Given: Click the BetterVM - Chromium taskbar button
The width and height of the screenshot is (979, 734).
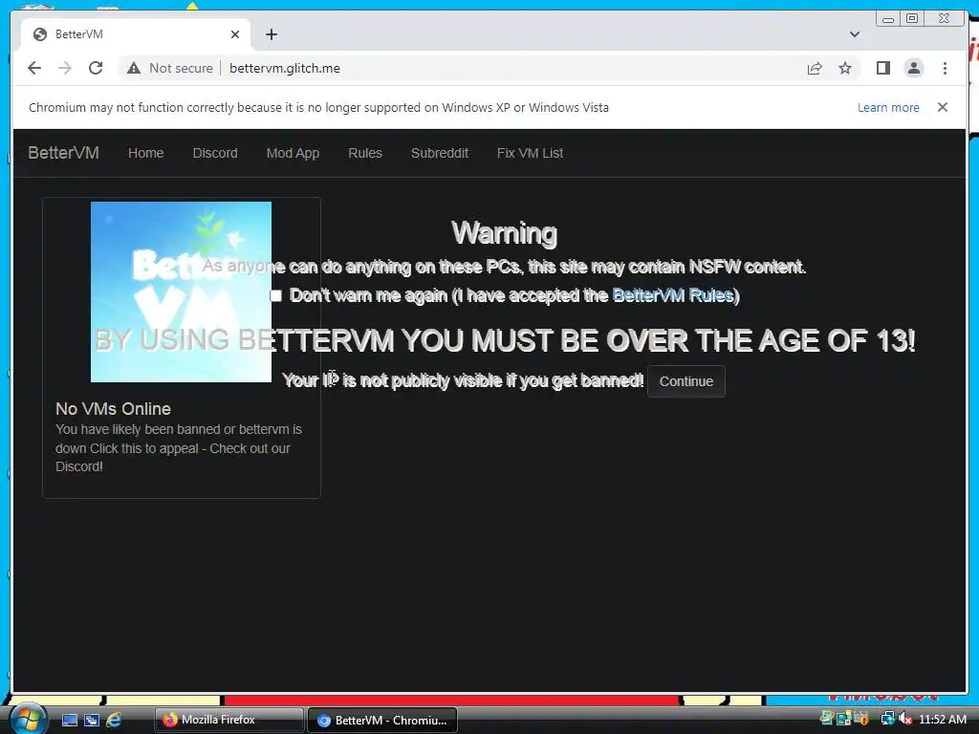Looking at the screenshot, I should pyautogui.click(x=382, y=720).
